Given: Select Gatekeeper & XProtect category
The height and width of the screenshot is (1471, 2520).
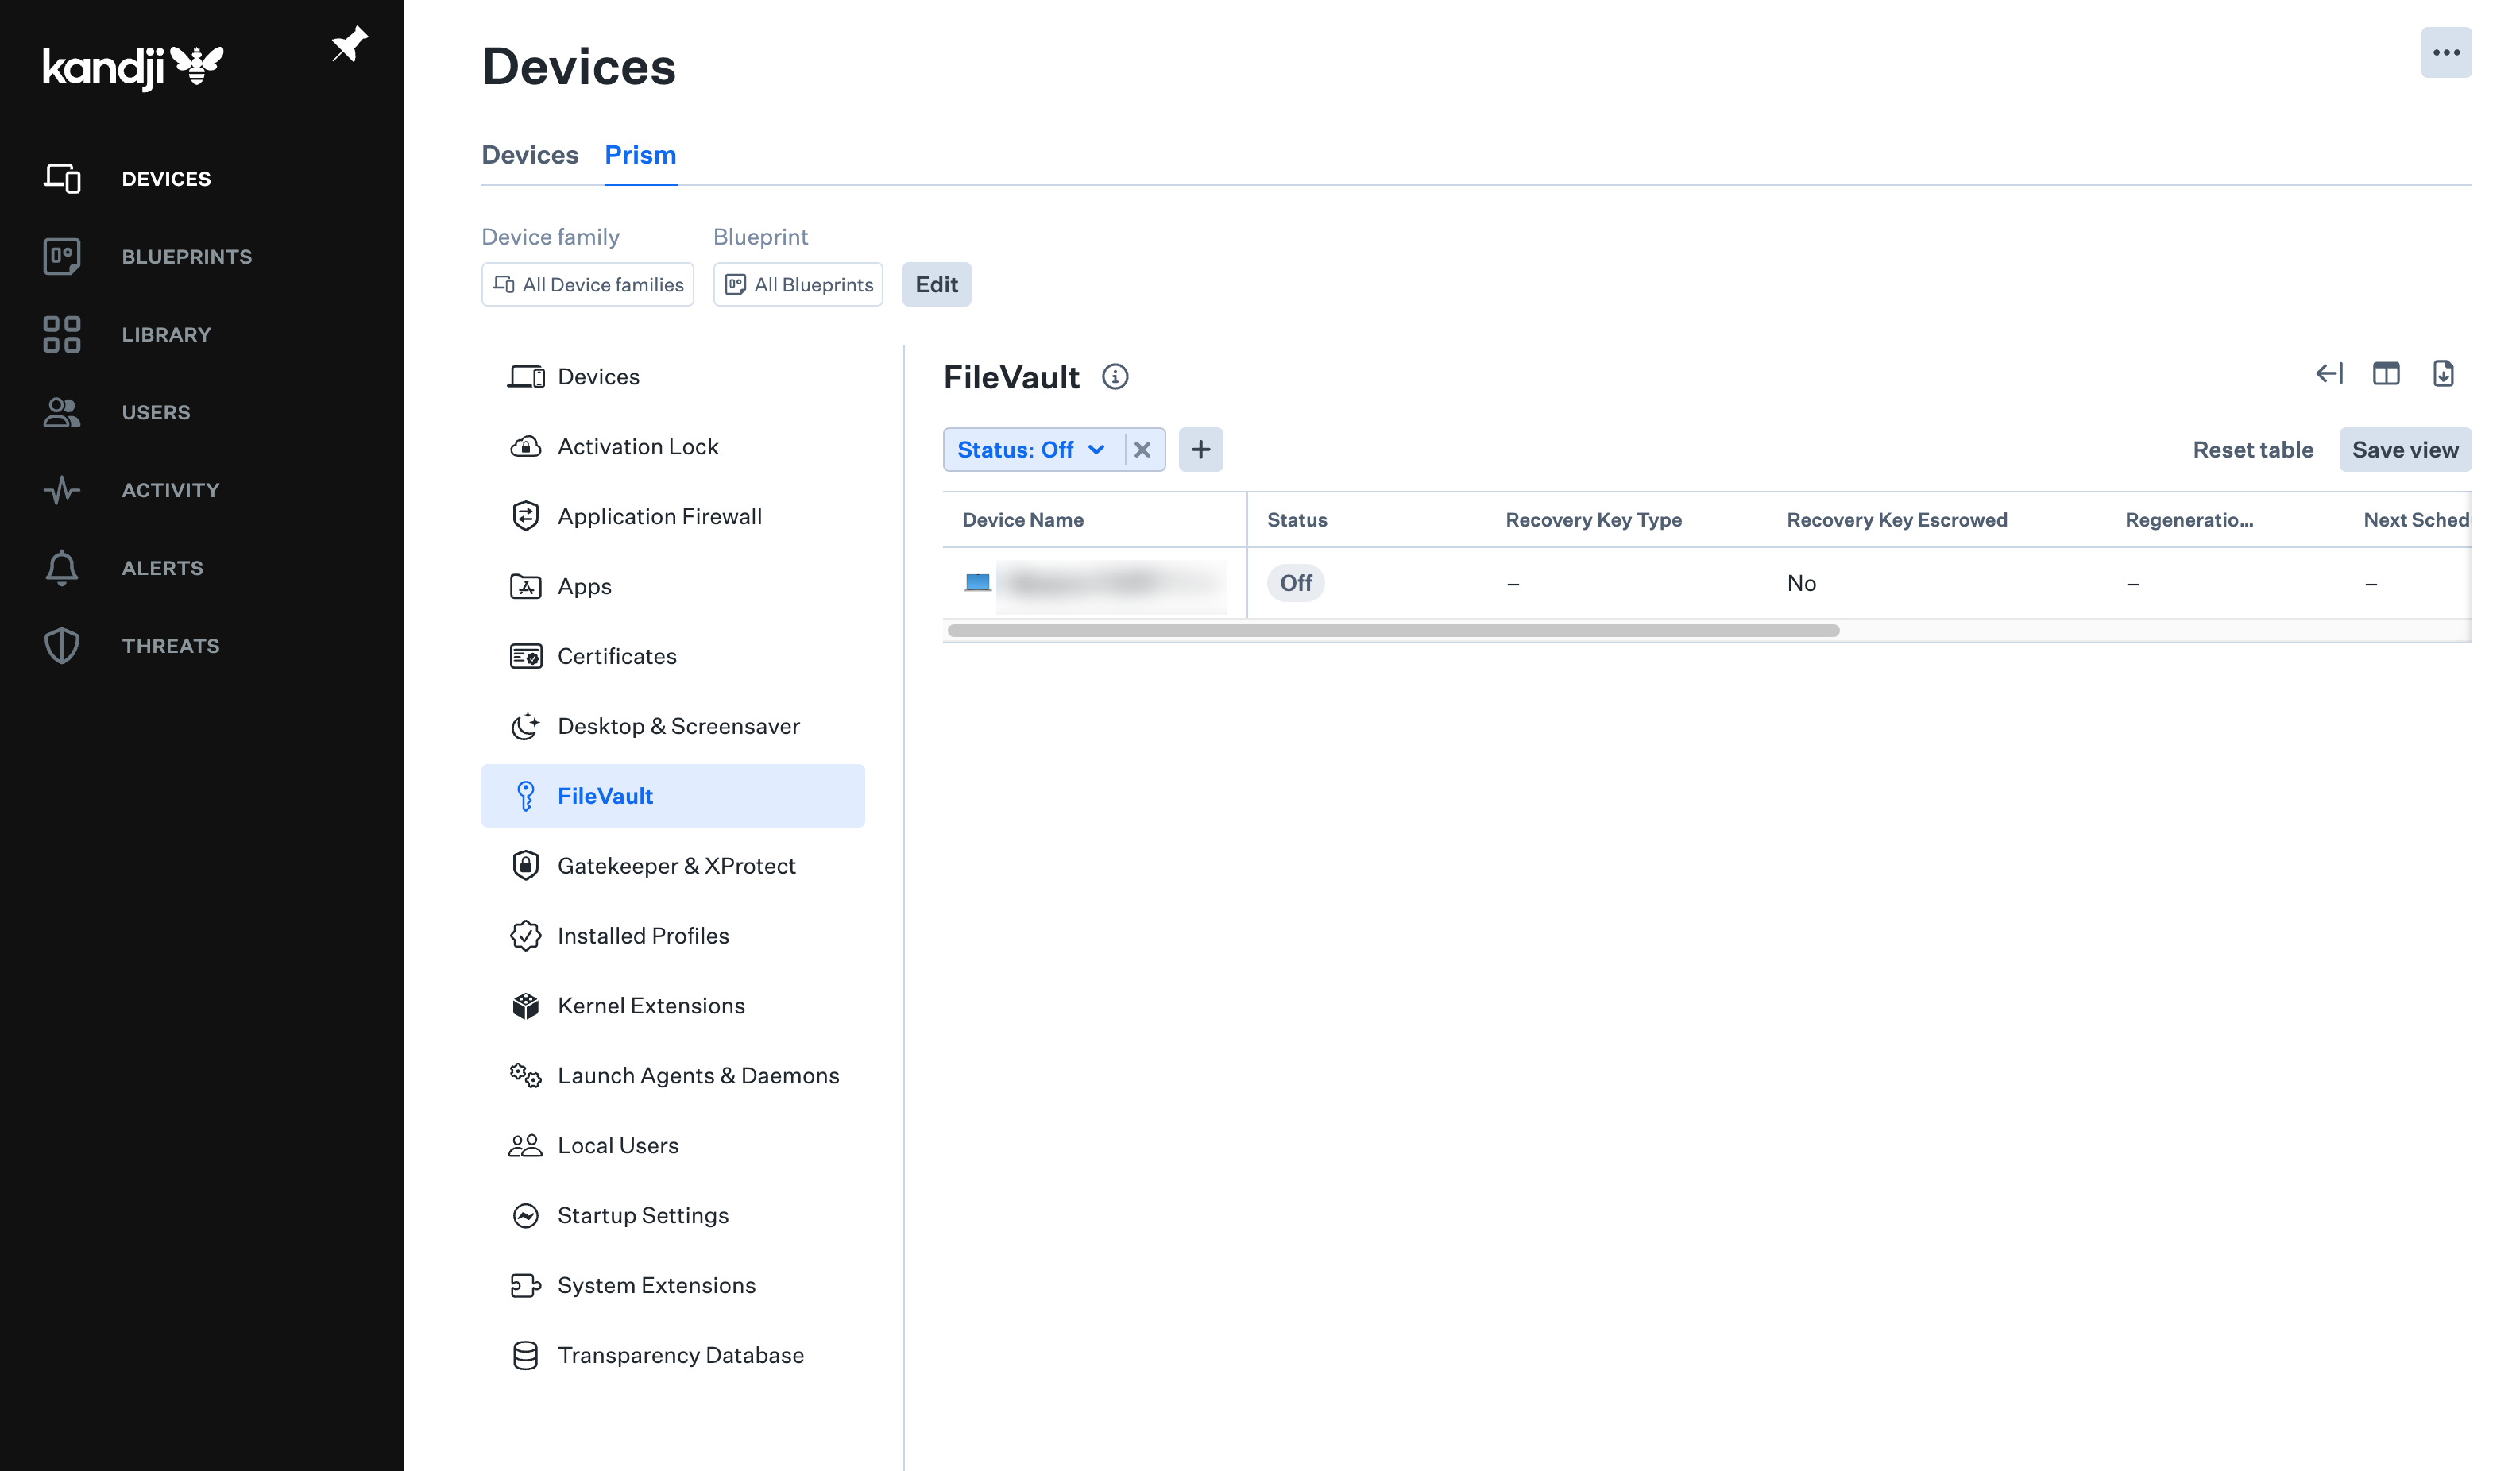Looking at the screenshot, I should 676,866.
